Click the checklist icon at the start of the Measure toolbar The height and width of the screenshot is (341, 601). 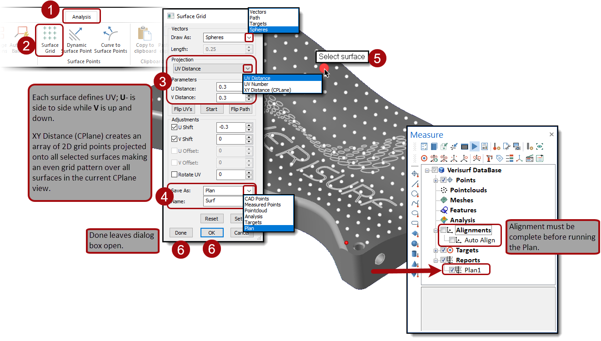(424, 146)
